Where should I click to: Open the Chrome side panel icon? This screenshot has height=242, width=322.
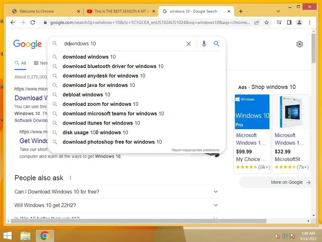point(289,22)
